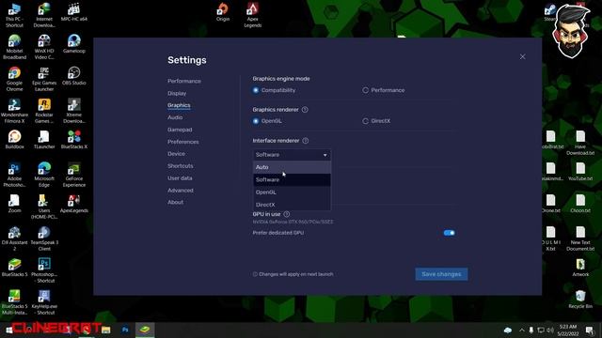This screenshot has width=602, height=338.
Task: Select Zoom desktop icon
Action: click(x=14, y=204)
